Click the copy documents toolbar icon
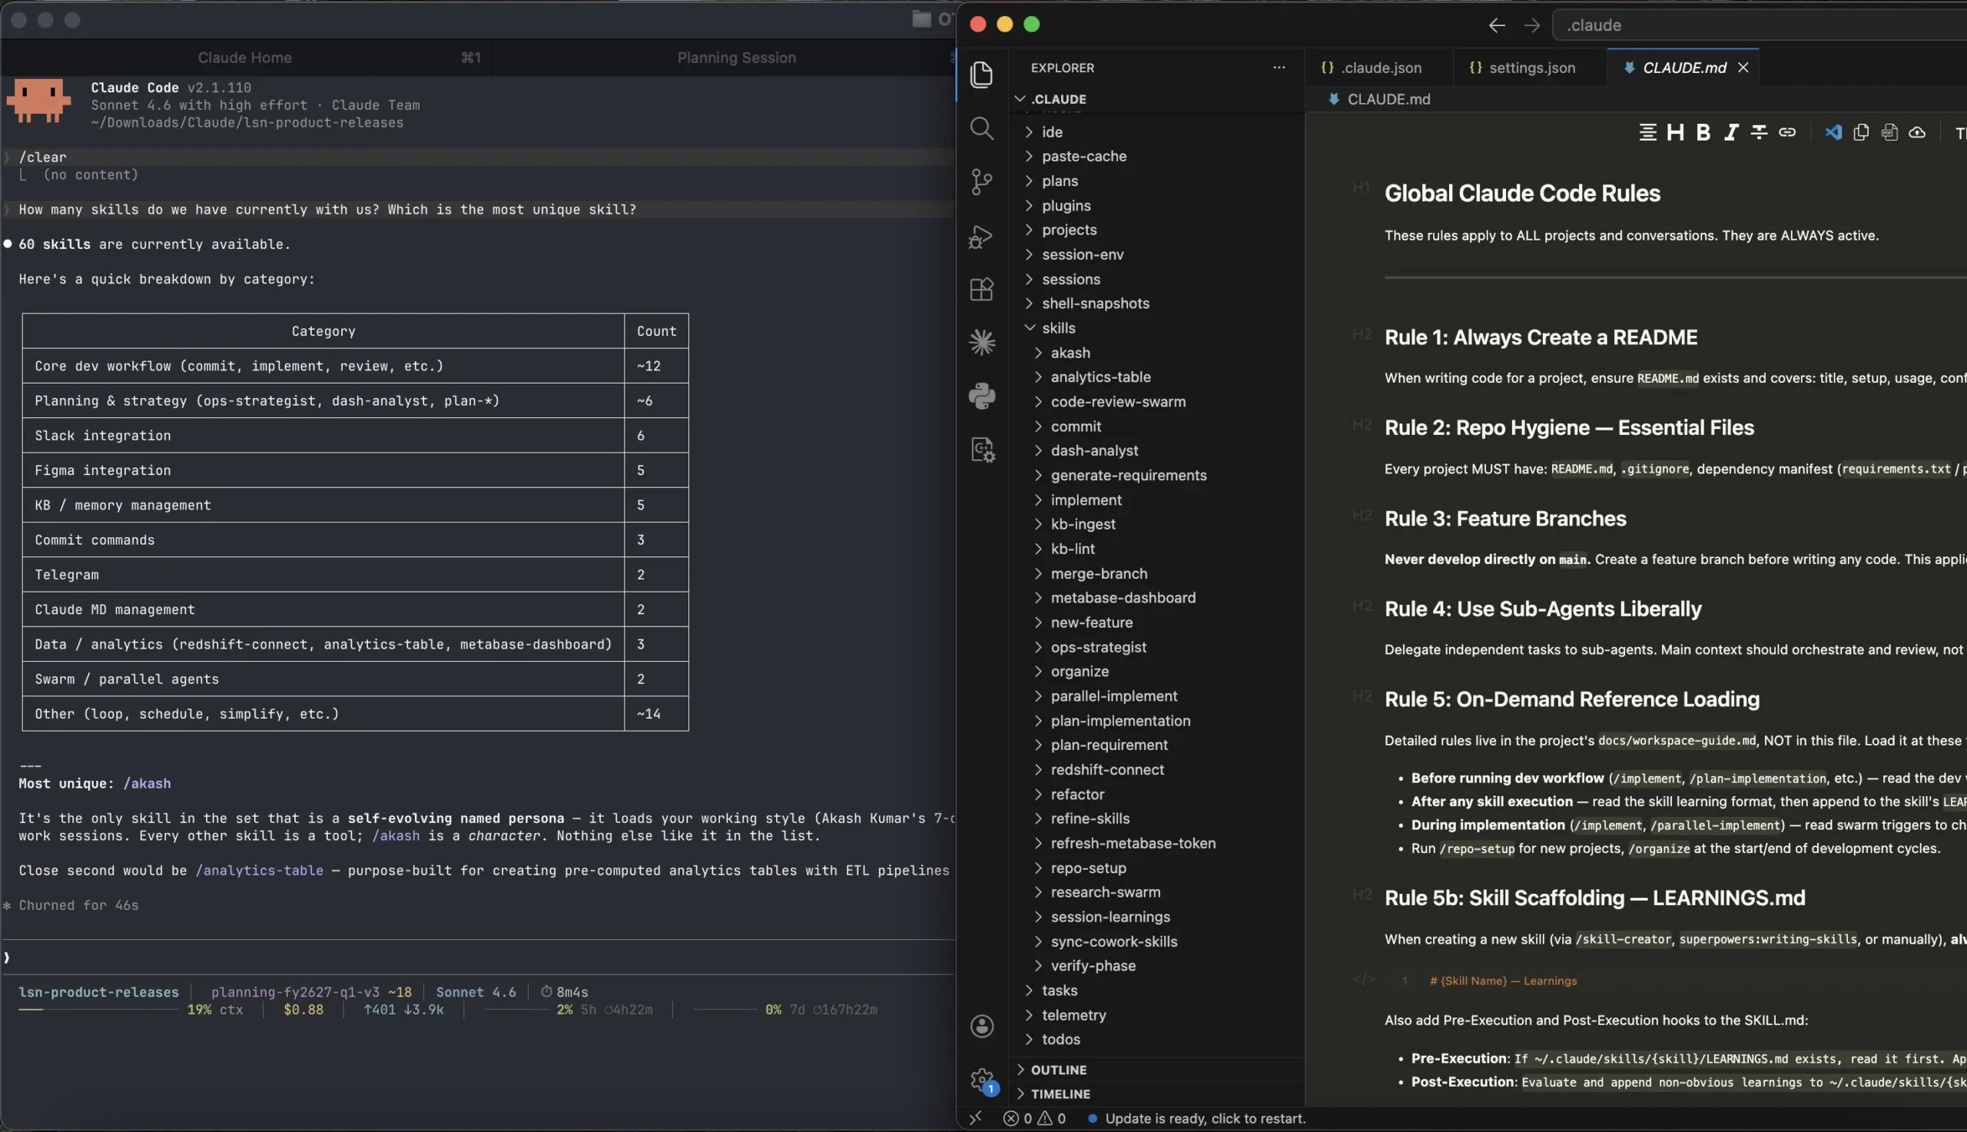 (1861, 133)
